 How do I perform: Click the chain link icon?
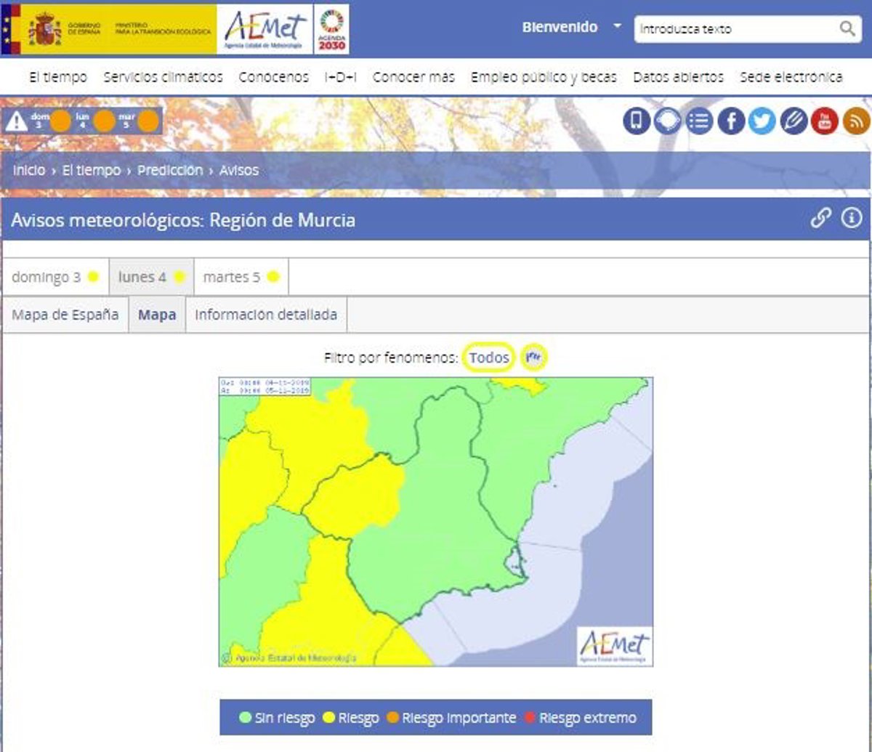click(x=820, y=218)
